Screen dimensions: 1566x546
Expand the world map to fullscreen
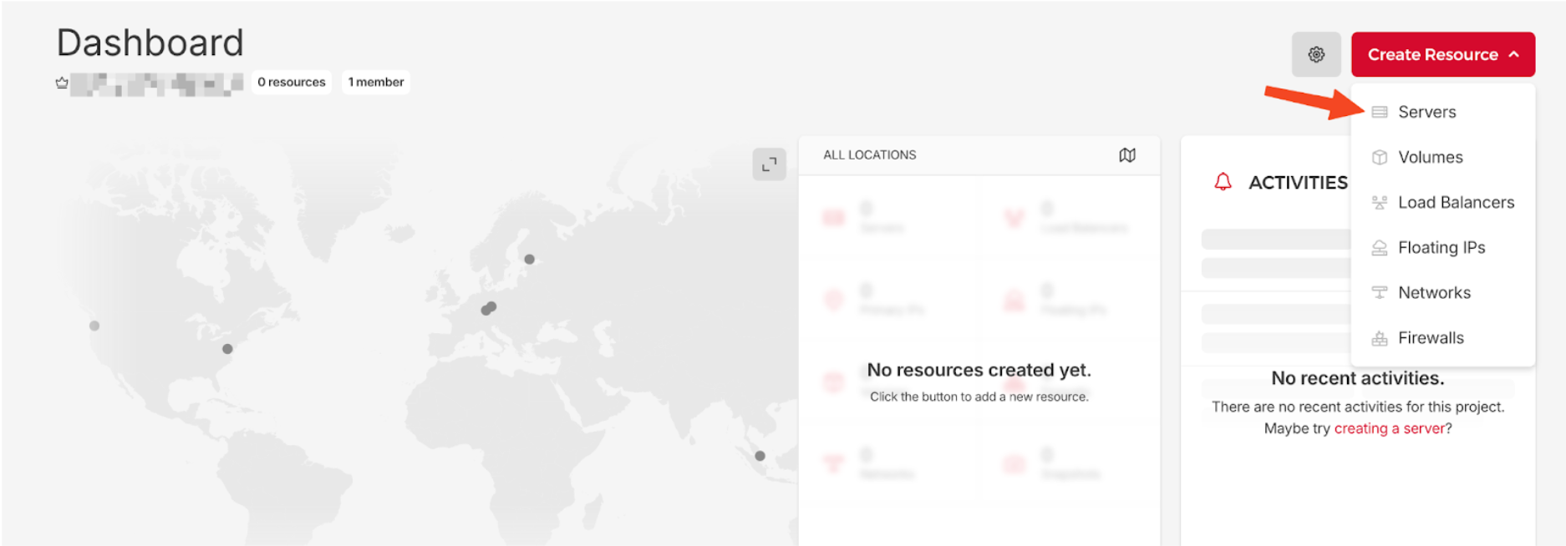click(769, 164)
